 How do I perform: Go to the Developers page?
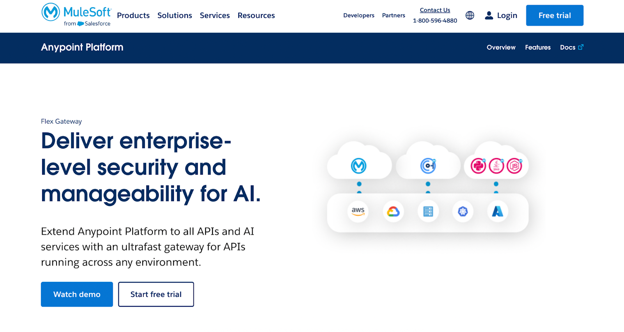359,15
